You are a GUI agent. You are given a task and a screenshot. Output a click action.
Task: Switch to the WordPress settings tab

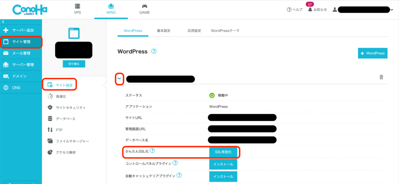(x=133, y=31)
